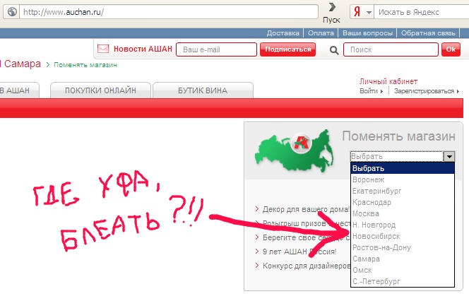Click the Самара current city label
The image size is (469, 301).
[x=22, y=64]
